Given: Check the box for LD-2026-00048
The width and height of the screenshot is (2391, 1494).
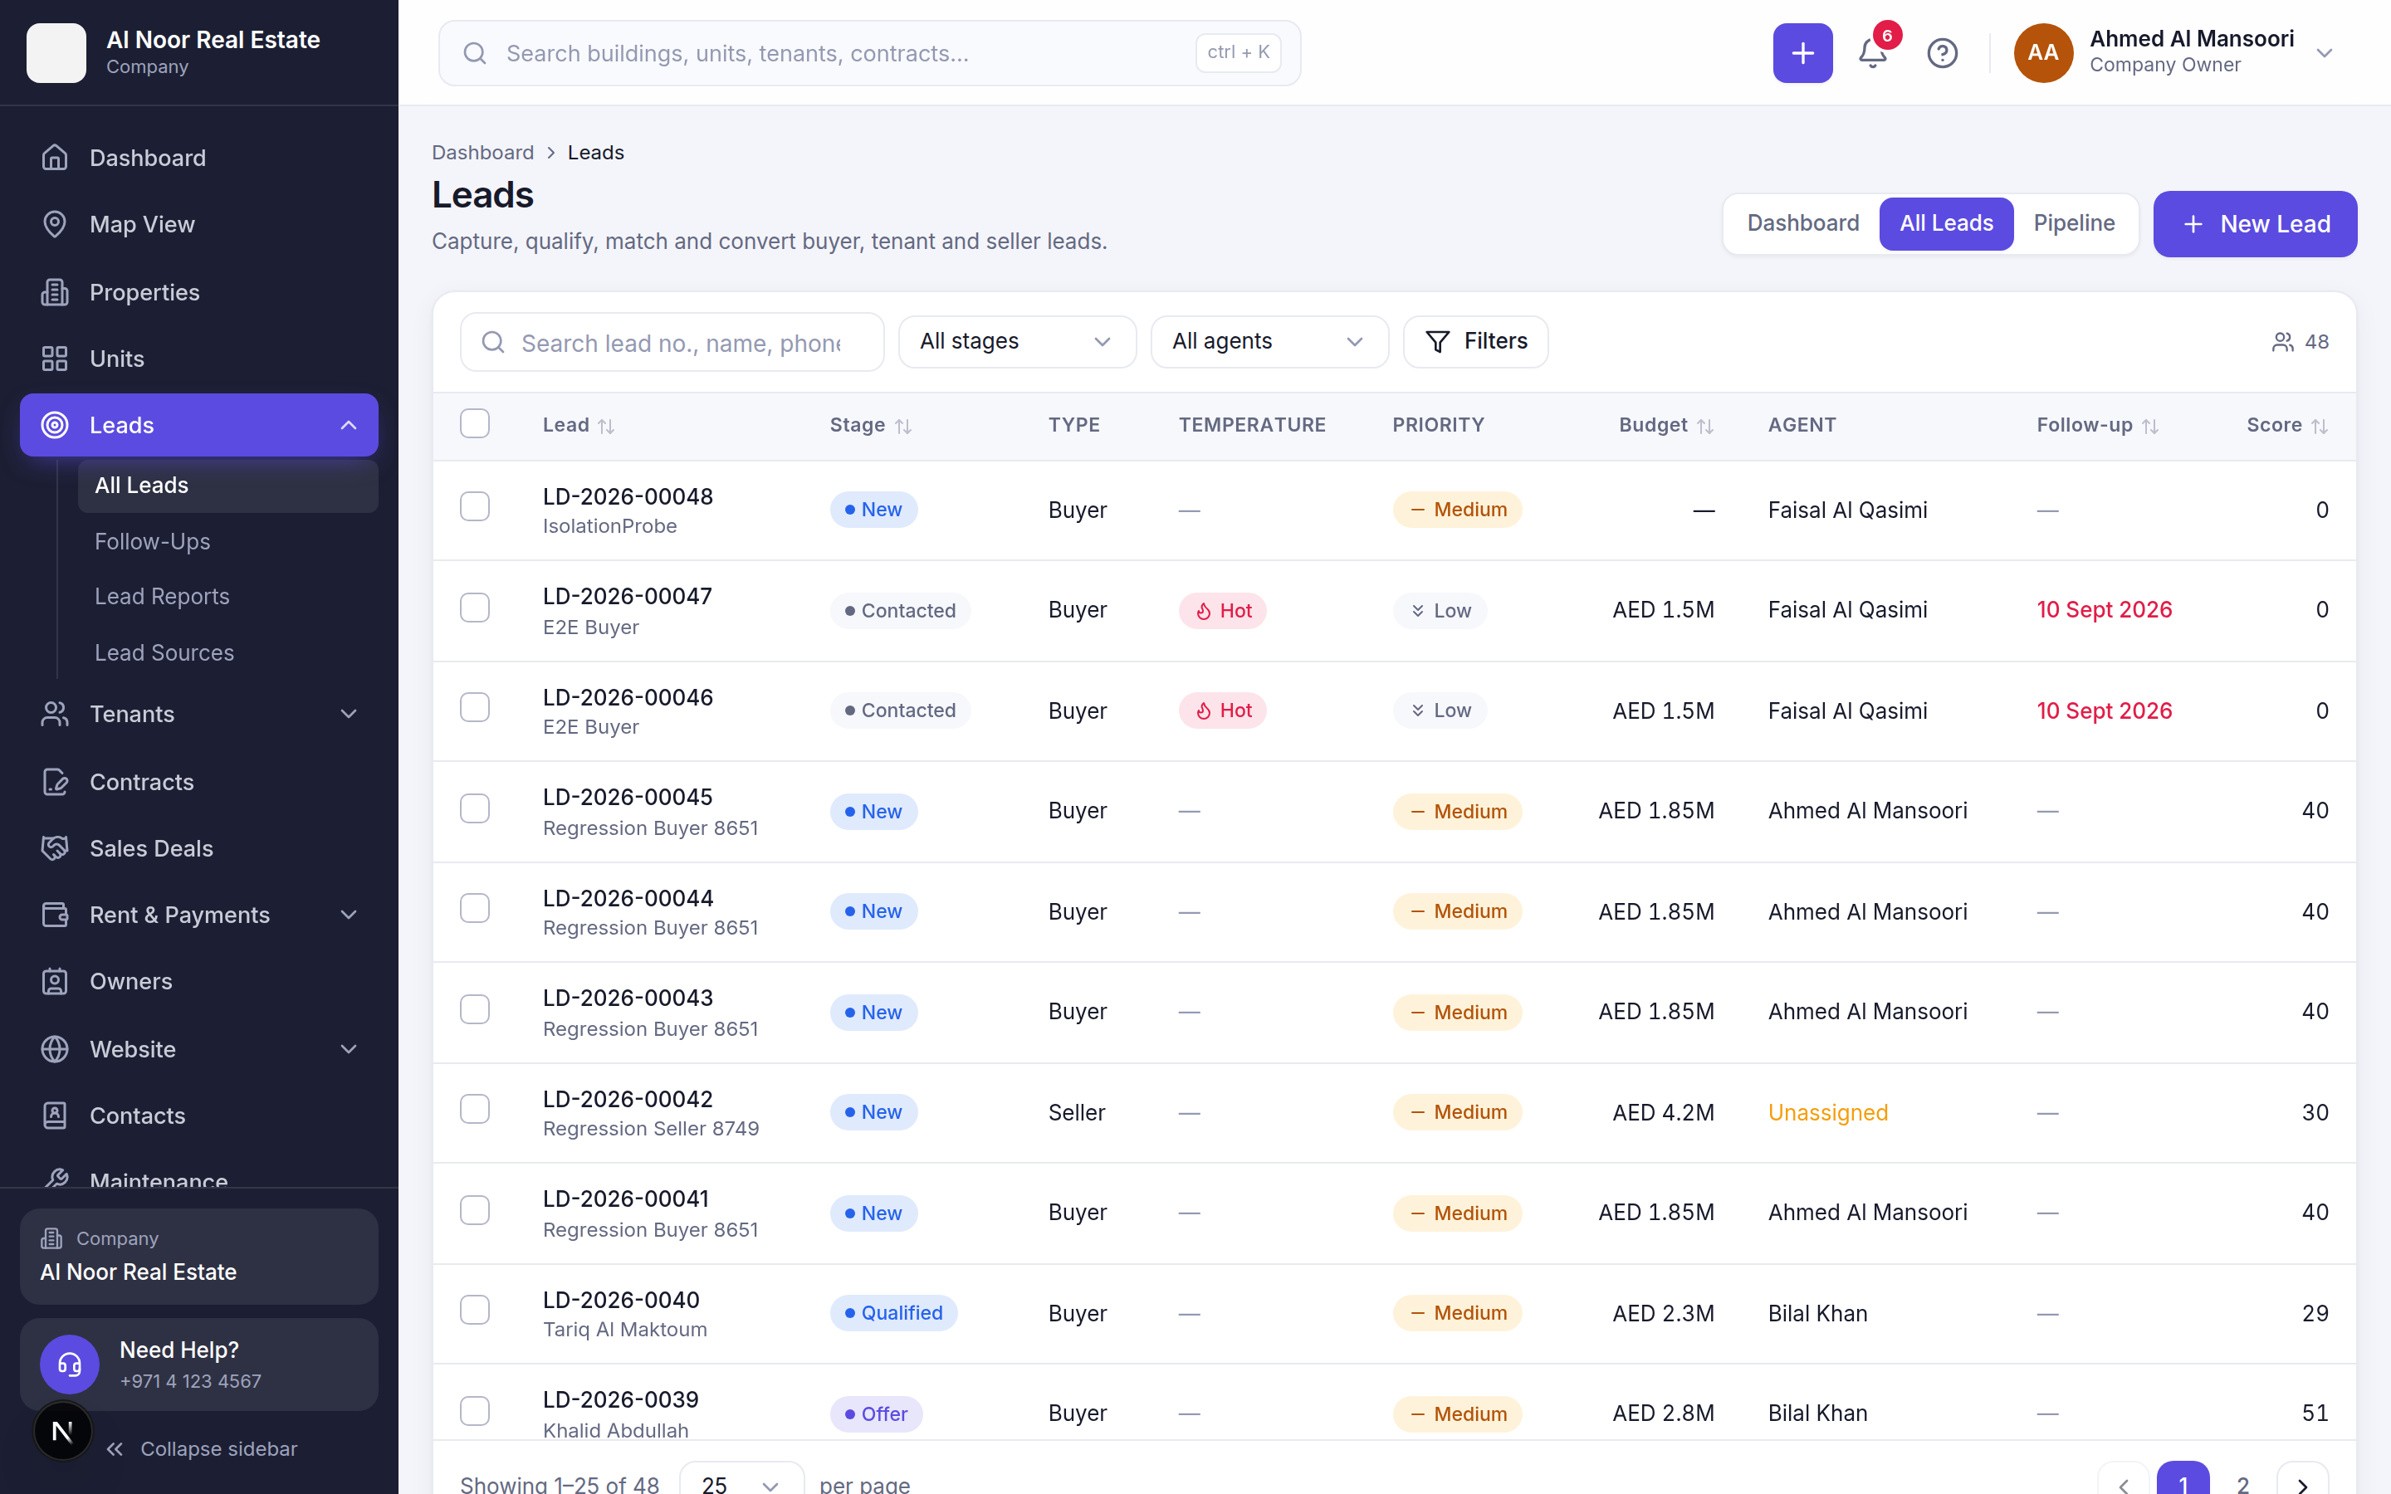Looking at the screenshot, I should [475, 507].
